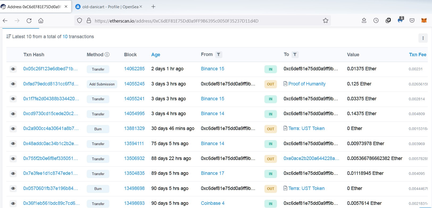The image size is (432, 208).
Task: Reload the Etherscan page
Action: pos(29,21)
